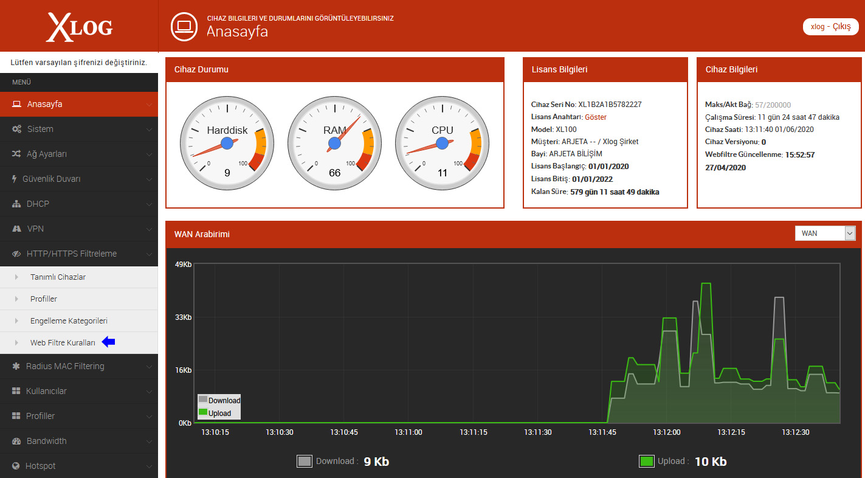The image size is (865, 478).
Task: Click the arrow bullet beside Web Filtre Kuralları
Action: (x=16, y=342)
